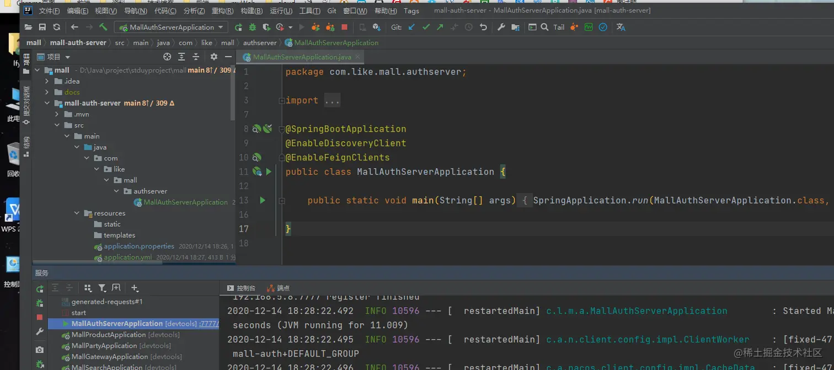Screen dimensions: 834x370
Task: Open the 文件(F) menu
Action: point(49,11)
